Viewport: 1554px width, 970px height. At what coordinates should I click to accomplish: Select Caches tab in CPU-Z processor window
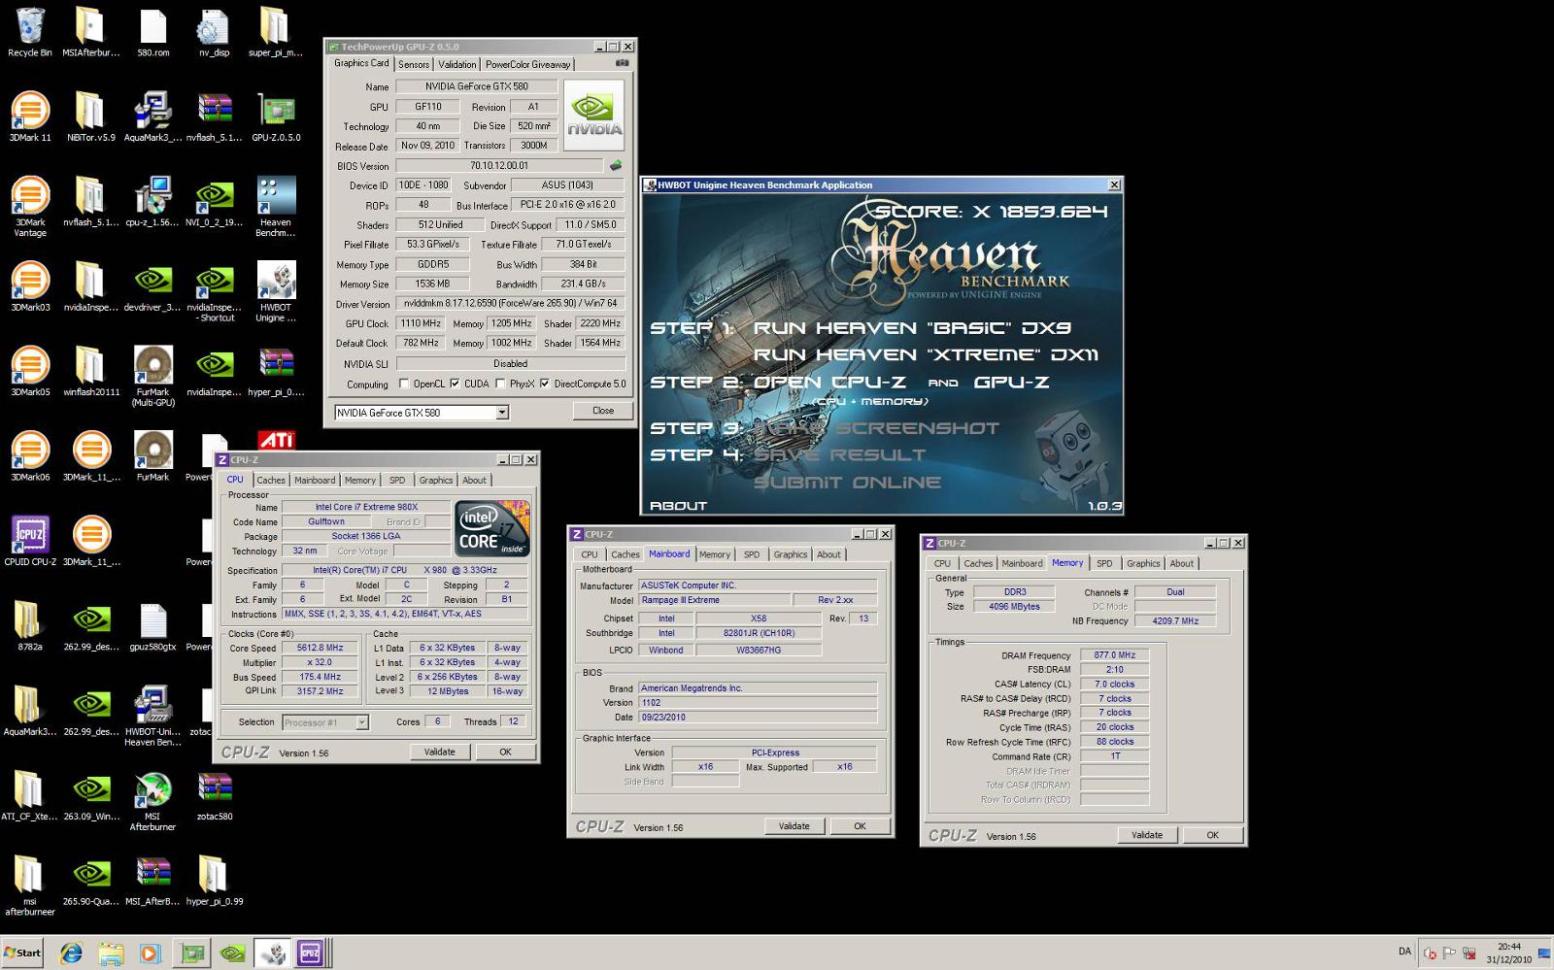pyautogui.click(x=271, y=480)
